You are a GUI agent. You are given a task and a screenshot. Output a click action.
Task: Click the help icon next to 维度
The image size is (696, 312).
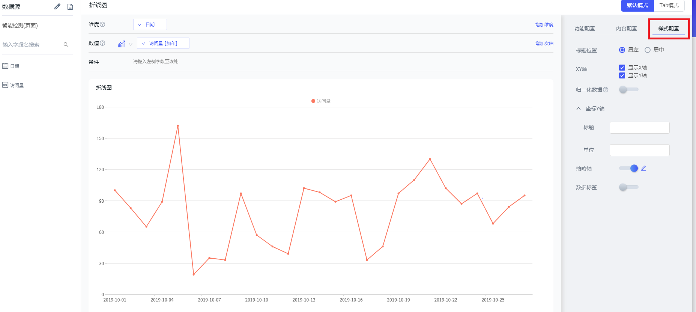pos(102,24)
